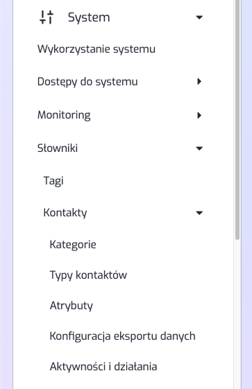The width and height of the screenshot is (252, 389).
Task: Collapse the Kontakty submenu arrow
Action: tap(199, 213)
